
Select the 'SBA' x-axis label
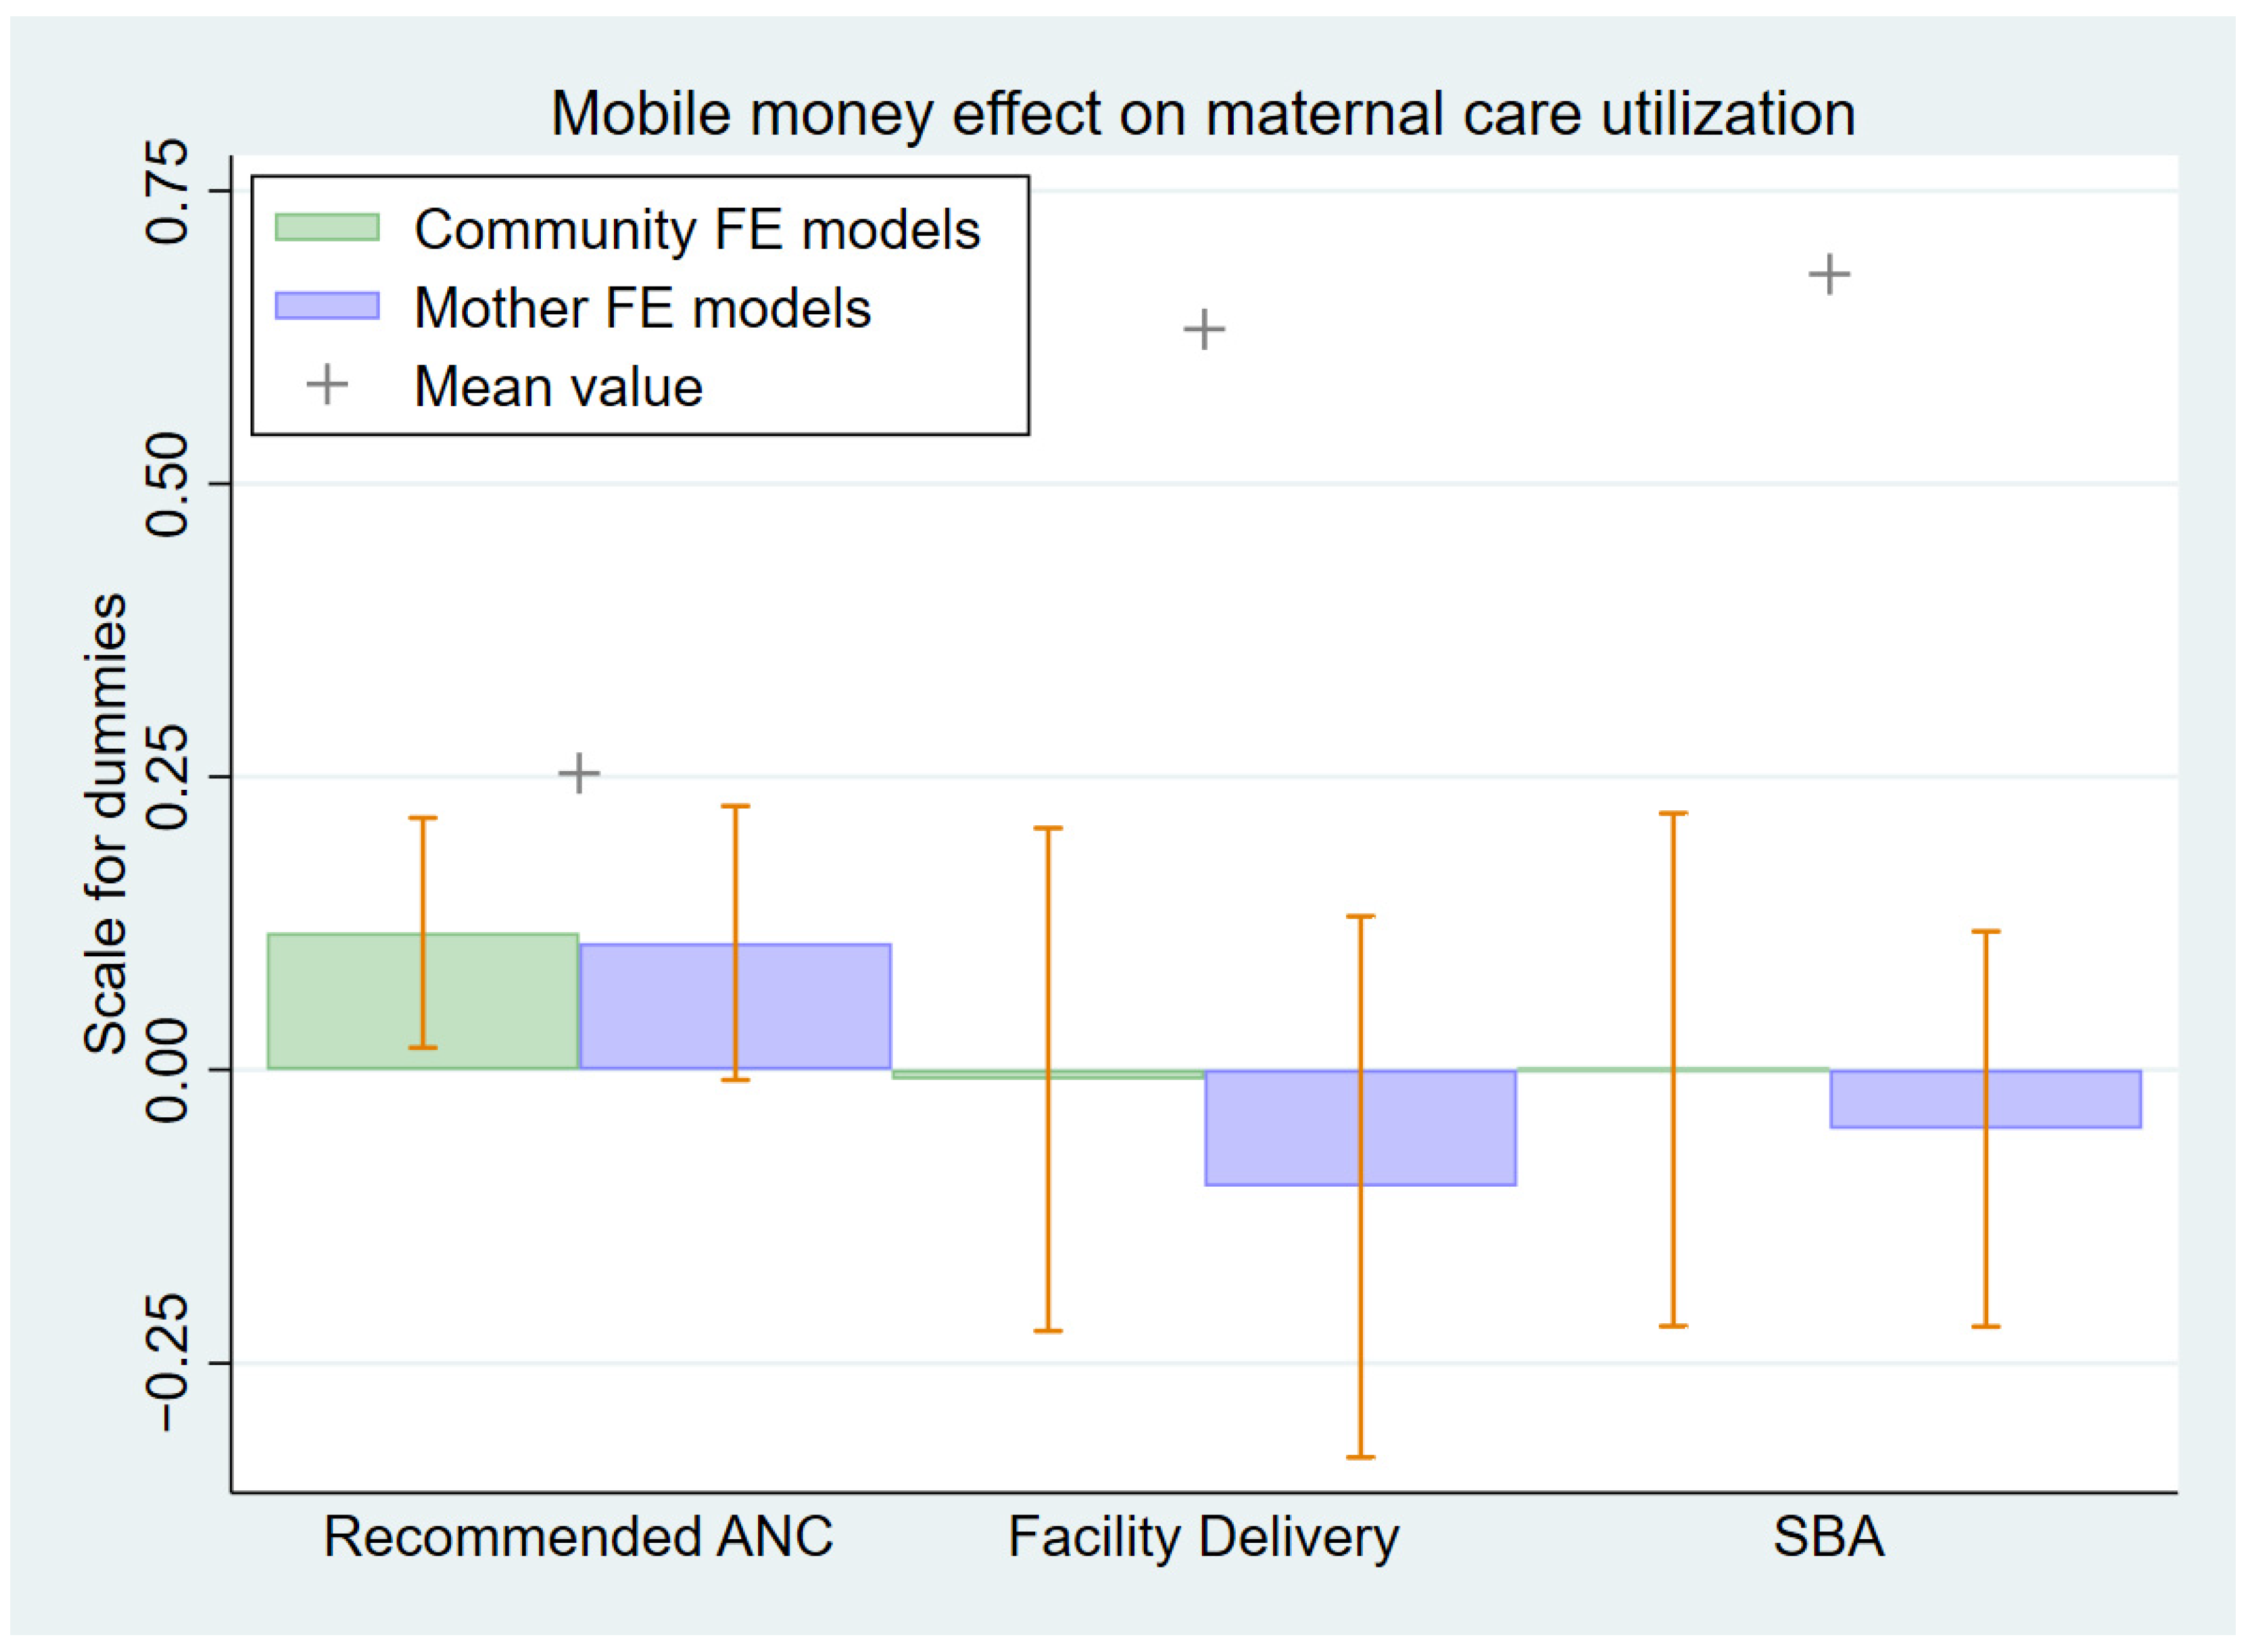click(1829, 1536)
